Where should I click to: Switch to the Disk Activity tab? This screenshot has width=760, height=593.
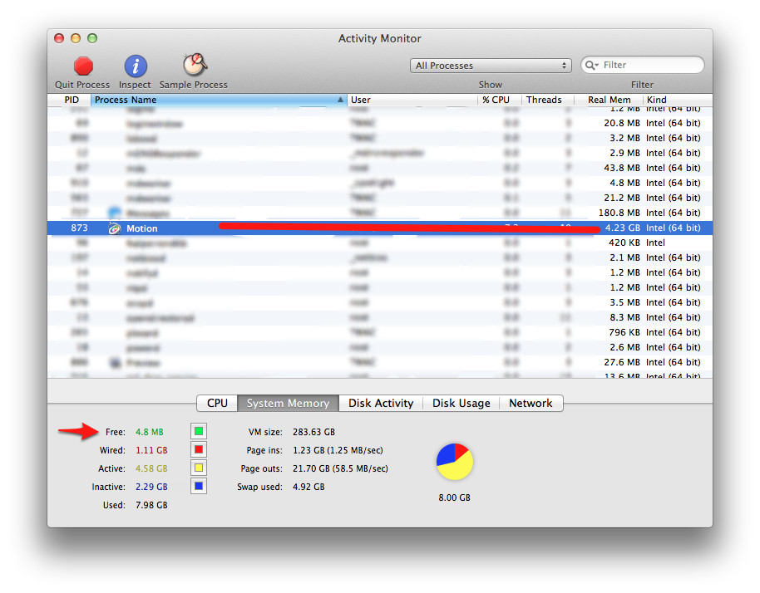pyautogui.click(x=381, y=404)
